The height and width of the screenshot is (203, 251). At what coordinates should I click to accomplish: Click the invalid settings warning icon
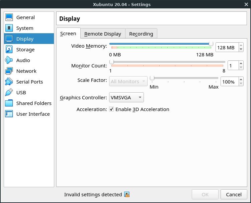coord(127,195)
